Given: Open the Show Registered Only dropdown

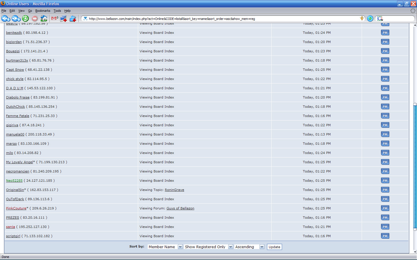Looking at the screenshot, I should 231,247.
